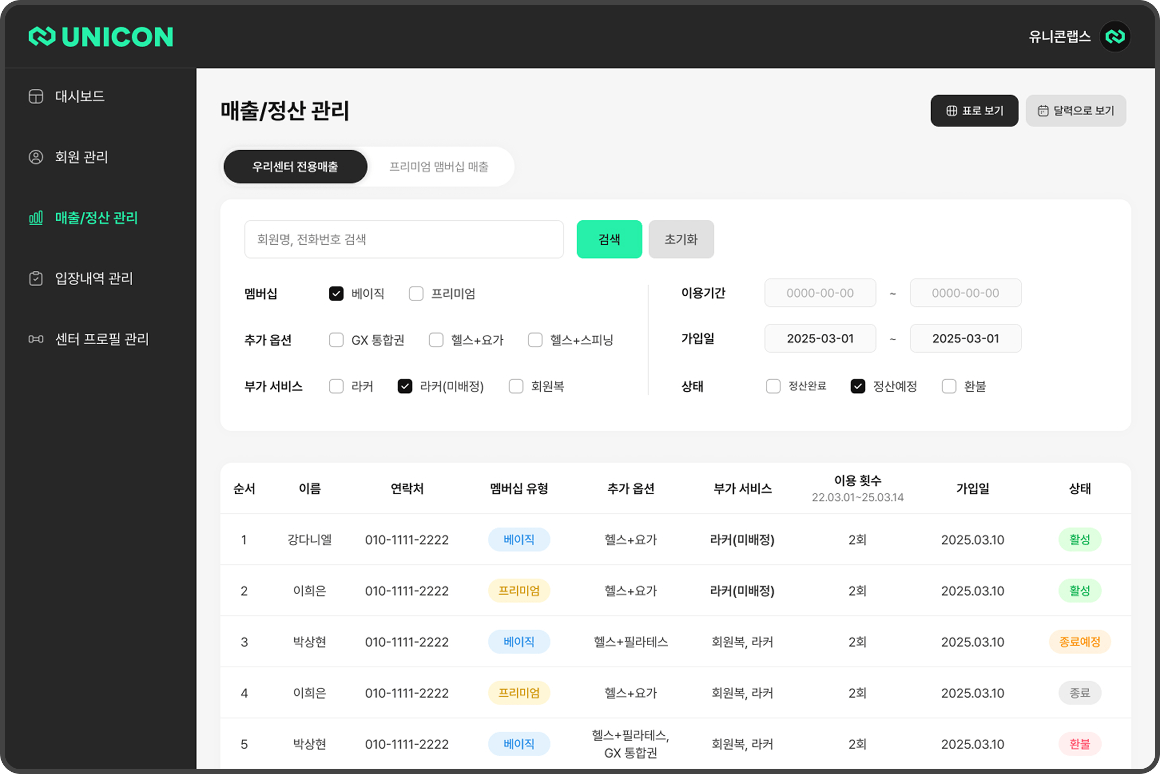
Task: Click the round profile avatar icon
Action: [1114, 37]
